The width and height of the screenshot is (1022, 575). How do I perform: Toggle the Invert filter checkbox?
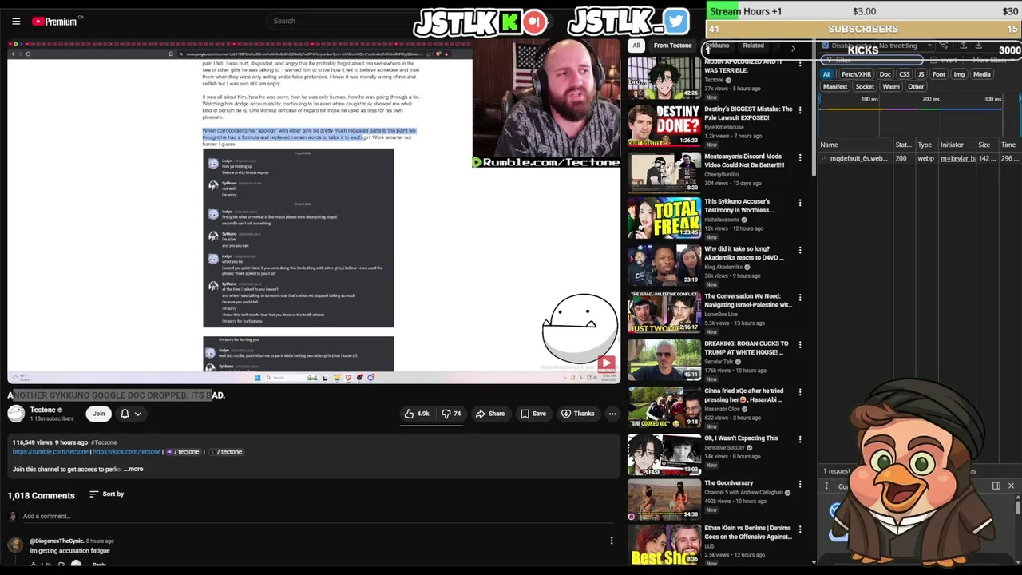point(933,60)
